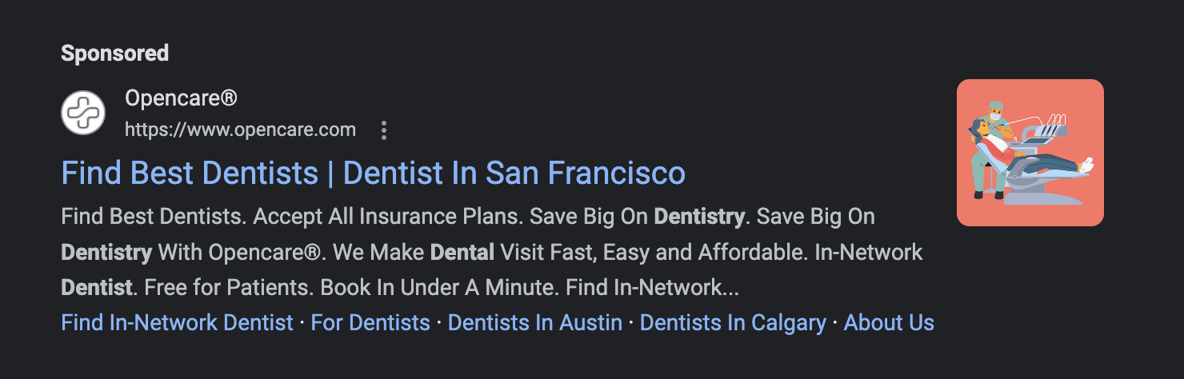Select the Dentists In Austin sitelink

535,323
